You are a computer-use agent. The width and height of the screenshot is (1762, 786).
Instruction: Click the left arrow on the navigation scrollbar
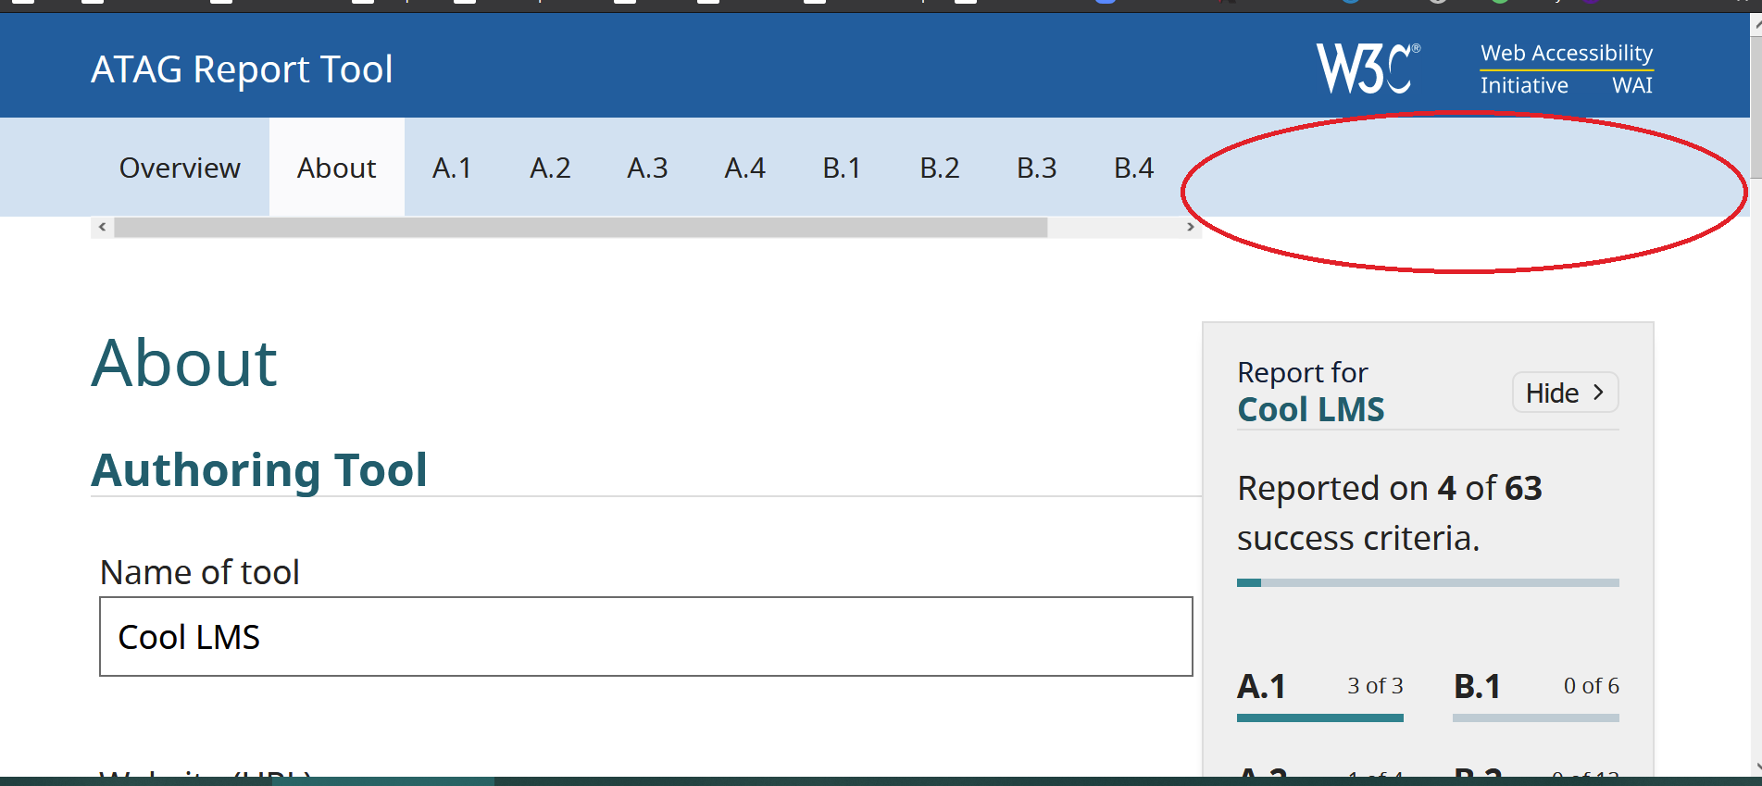pyautogui.click(x=100, y=226)
